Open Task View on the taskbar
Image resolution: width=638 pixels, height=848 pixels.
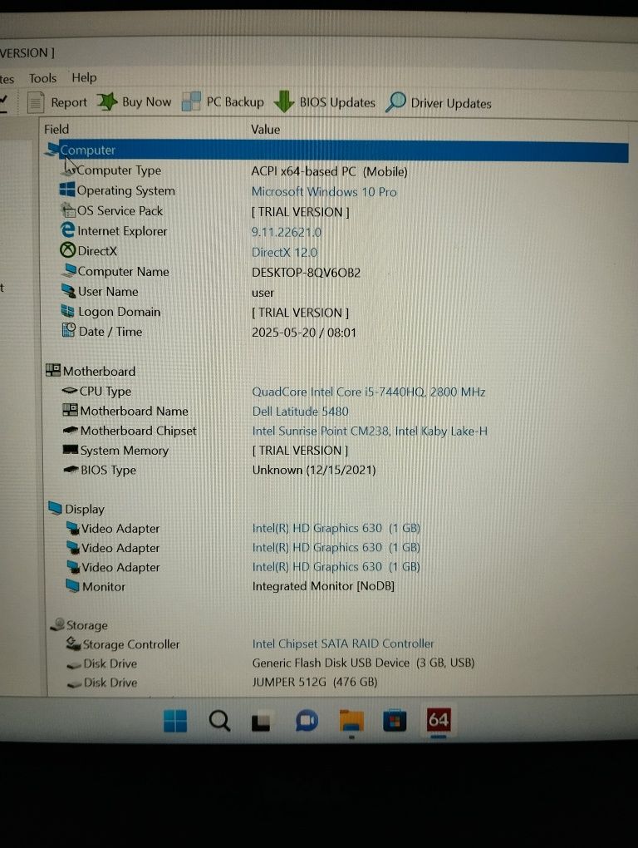point(261,722)
